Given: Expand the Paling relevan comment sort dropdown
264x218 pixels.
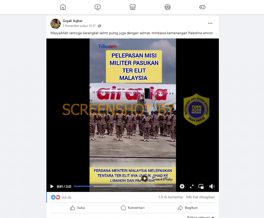Looking at the screenshot, I should [x=201, y=217].
